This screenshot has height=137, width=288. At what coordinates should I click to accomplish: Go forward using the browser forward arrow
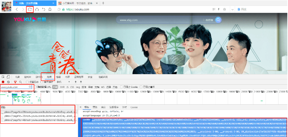tap(23, 9)
